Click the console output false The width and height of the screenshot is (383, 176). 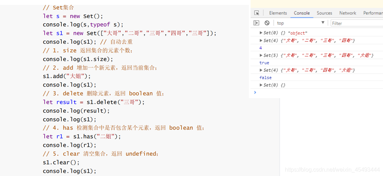pyautogui.click(x=265, y=78)
